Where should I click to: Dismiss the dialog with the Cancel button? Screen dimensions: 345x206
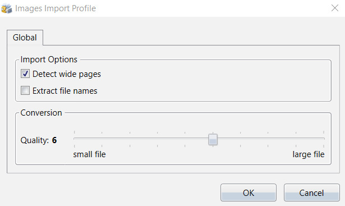[x=311, y=193]
